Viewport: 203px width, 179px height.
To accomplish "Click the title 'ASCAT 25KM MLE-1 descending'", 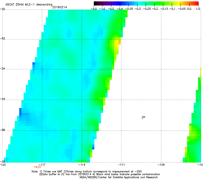I will (x=29, y=5).
